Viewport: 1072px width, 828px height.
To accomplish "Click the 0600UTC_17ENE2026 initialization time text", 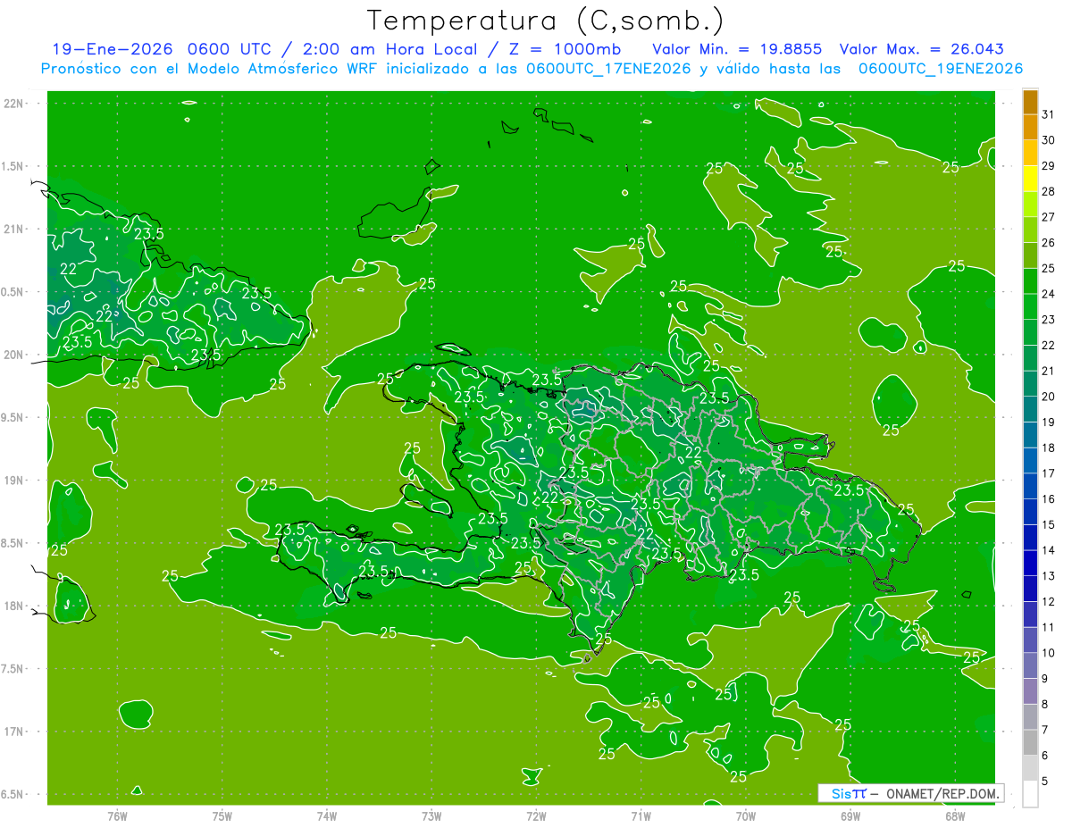I will 607,69.
